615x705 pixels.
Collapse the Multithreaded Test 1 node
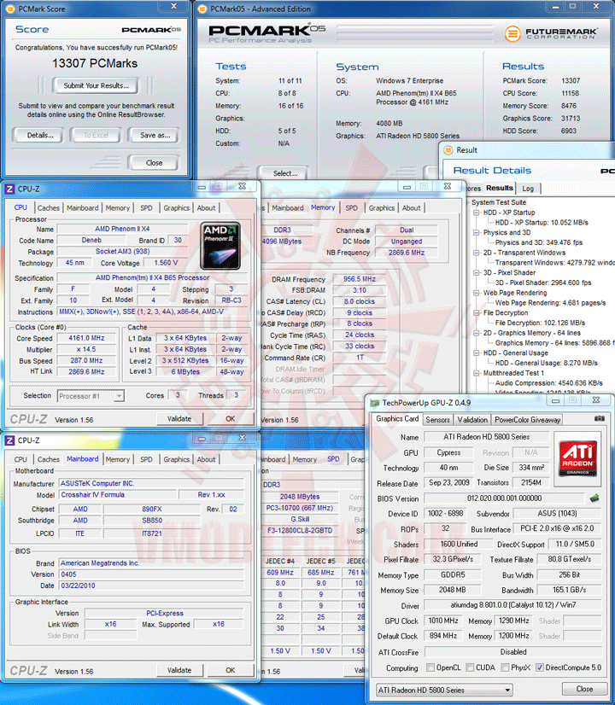tap(477, 373)
